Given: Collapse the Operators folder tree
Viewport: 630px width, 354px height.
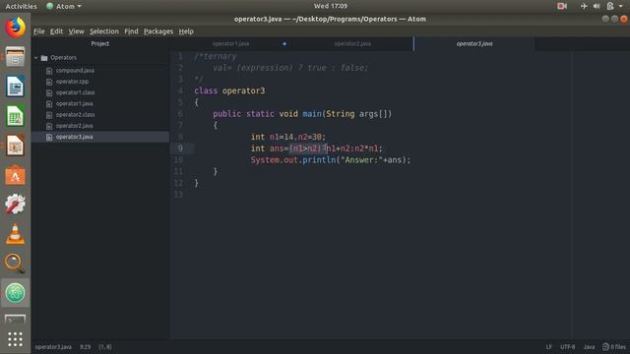Looking at the screenshot, I should pyautogui.click(x=35, y=58).
